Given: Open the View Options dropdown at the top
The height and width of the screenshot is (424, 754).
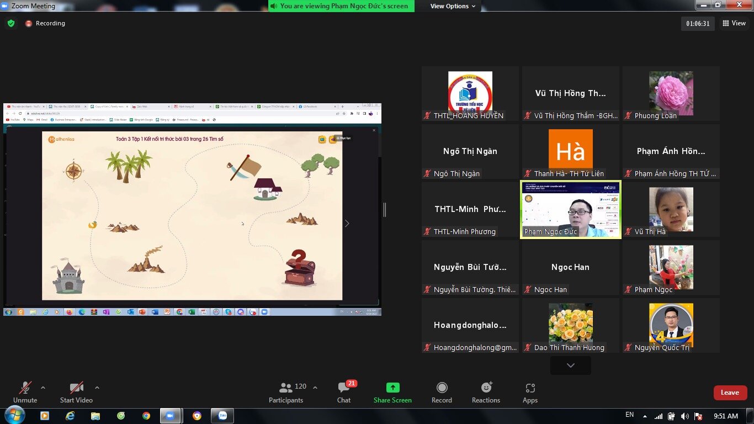Looking at the screenshot, I should tap(449, 6).
